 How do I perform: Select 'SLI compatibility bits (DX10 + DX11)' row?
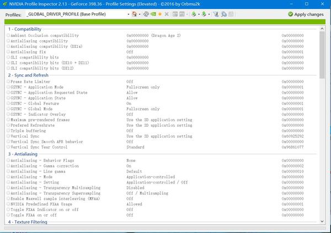click(x=162, y=63)
